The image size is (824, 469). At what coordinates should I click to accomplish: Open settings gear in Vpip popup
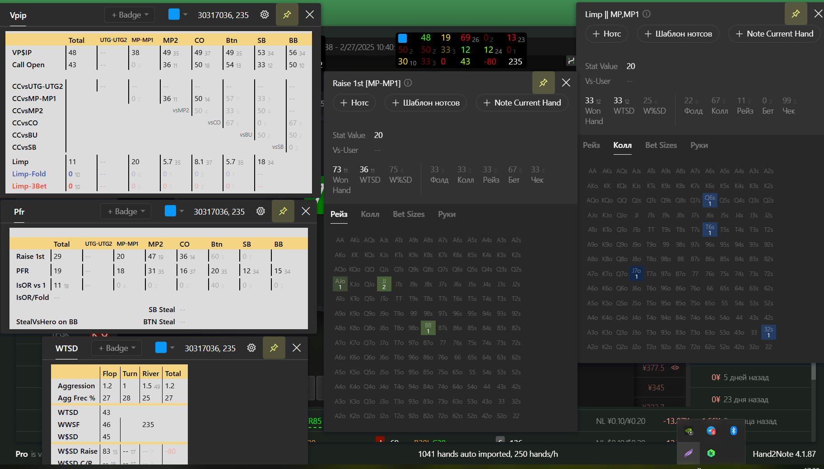(265, 15)
